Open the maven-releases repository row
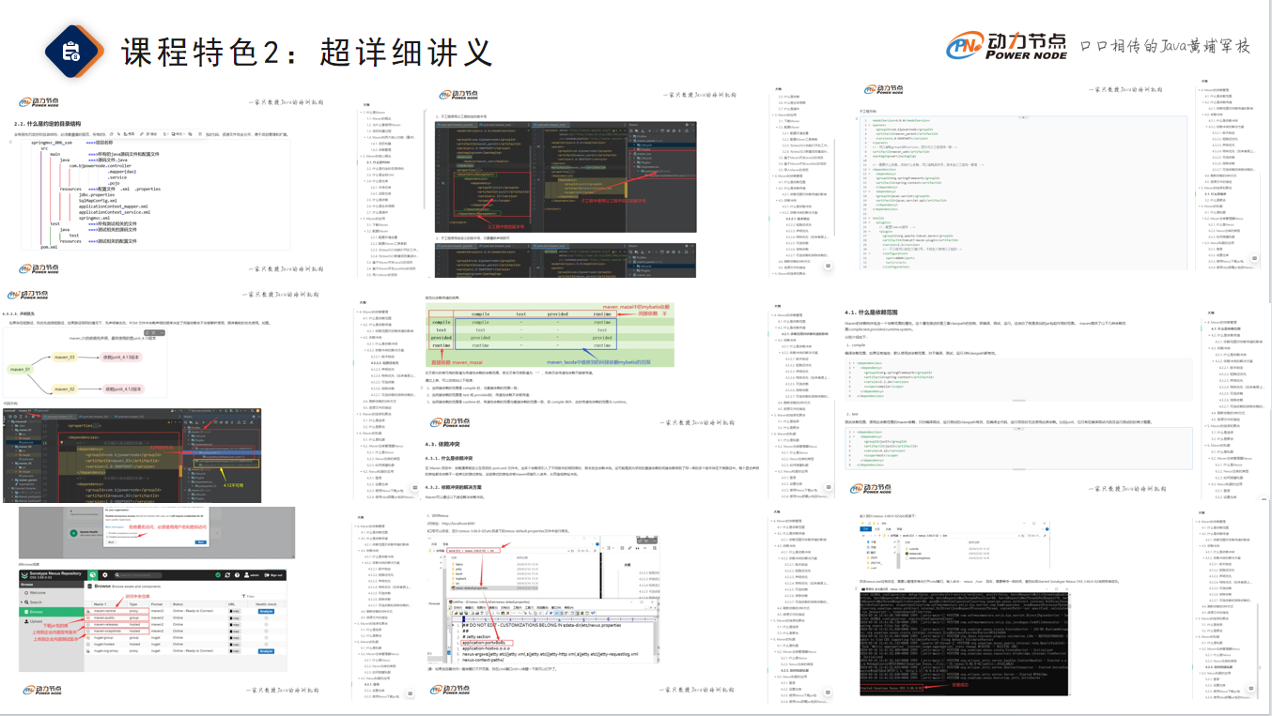Viewport: 1272px width, 716px height. tap(105, 625)
